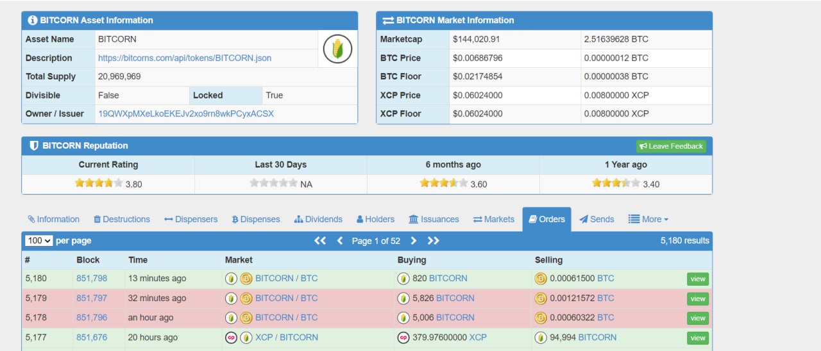Switch to the Markets tab
This screenshot has width=821, height=351.
coord(494,219)
